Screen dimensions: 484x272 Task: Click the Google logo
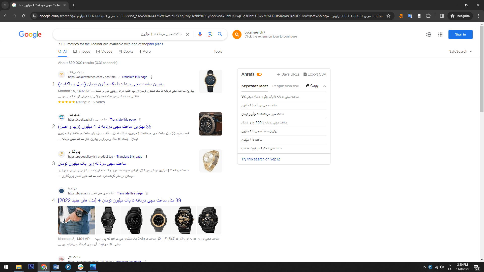[30, 35]
